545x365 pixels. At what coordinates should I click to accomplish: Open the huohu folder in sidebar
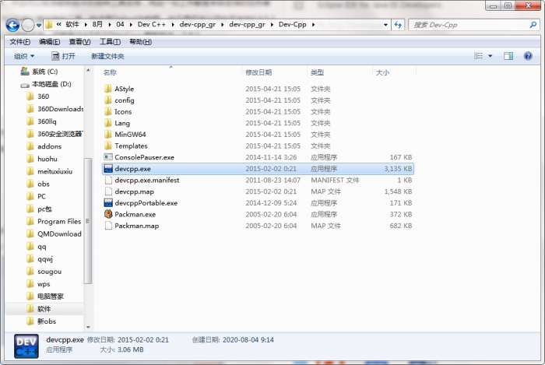(x=42, y=159)
